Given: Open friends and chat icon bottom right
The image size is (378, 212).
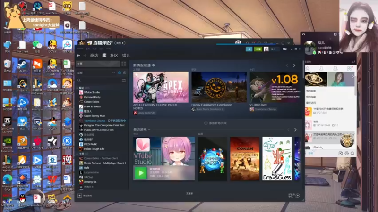Looking at the screenshot, I should 298,196.
